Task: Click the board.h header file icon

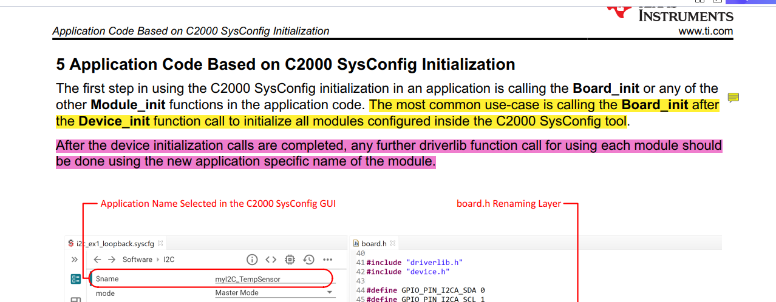Action: 356,243
